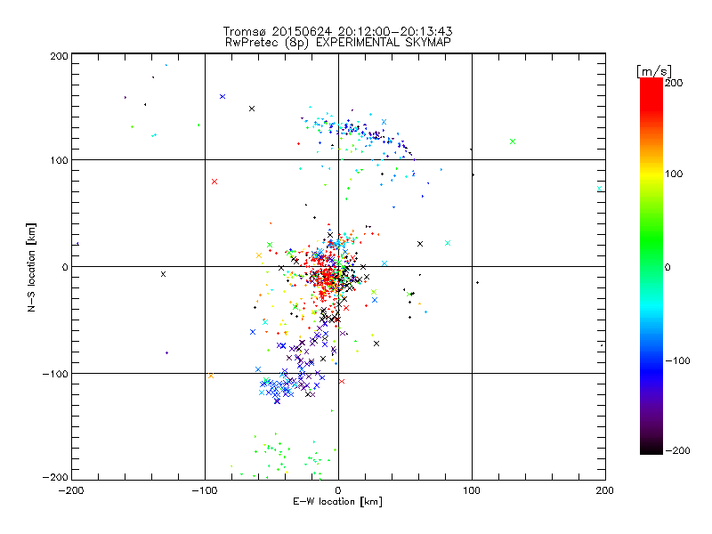Click the blue region of the colorbar

[651, 360]
